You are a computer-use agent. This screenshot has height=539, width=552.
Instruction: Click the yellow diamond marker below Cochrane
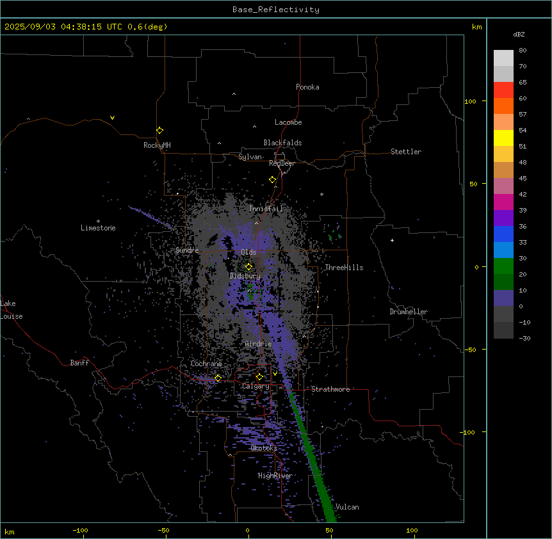click(x=218, y=378)
